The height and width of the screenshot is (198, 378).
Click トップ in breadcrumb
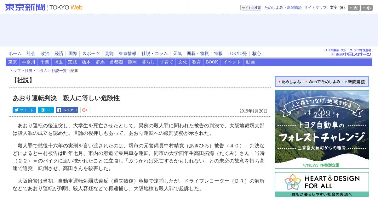coord(15,71)
